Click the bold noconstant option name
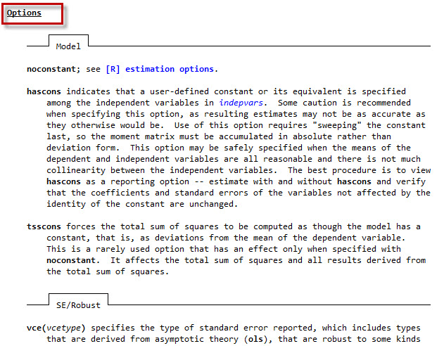444x346 pixels. (x=51, y=69)
